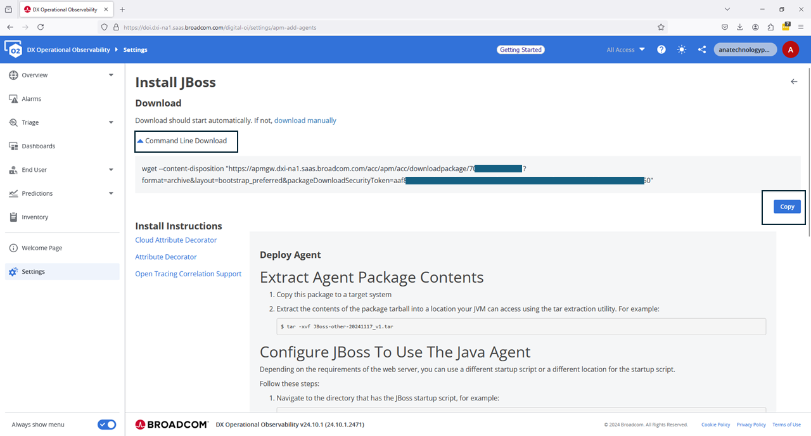
Task: Open Alarms from the sidebar
Action: 31,99
